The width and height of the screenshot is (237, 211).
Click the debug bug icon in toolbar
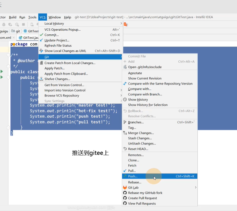tap(4, 24)
